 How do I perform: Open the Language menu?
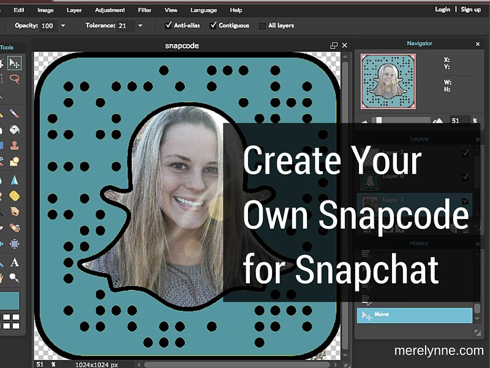(204, 10)
